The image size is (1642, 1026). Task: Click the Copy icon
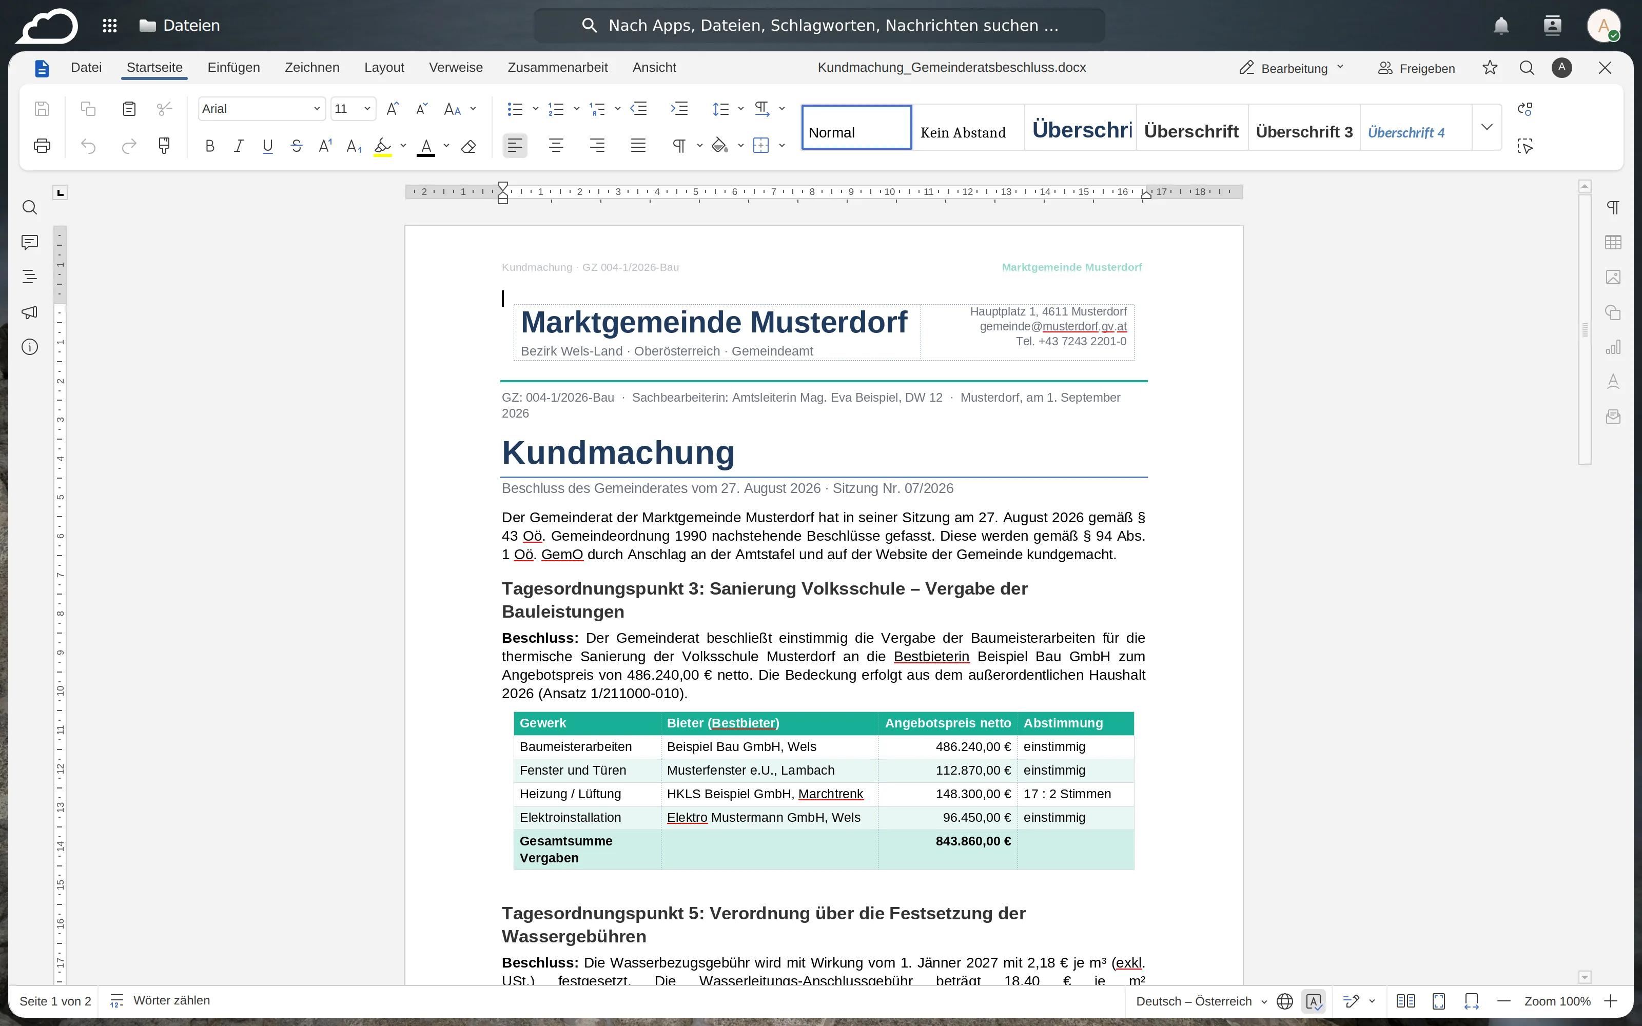(x=88, y=109)
